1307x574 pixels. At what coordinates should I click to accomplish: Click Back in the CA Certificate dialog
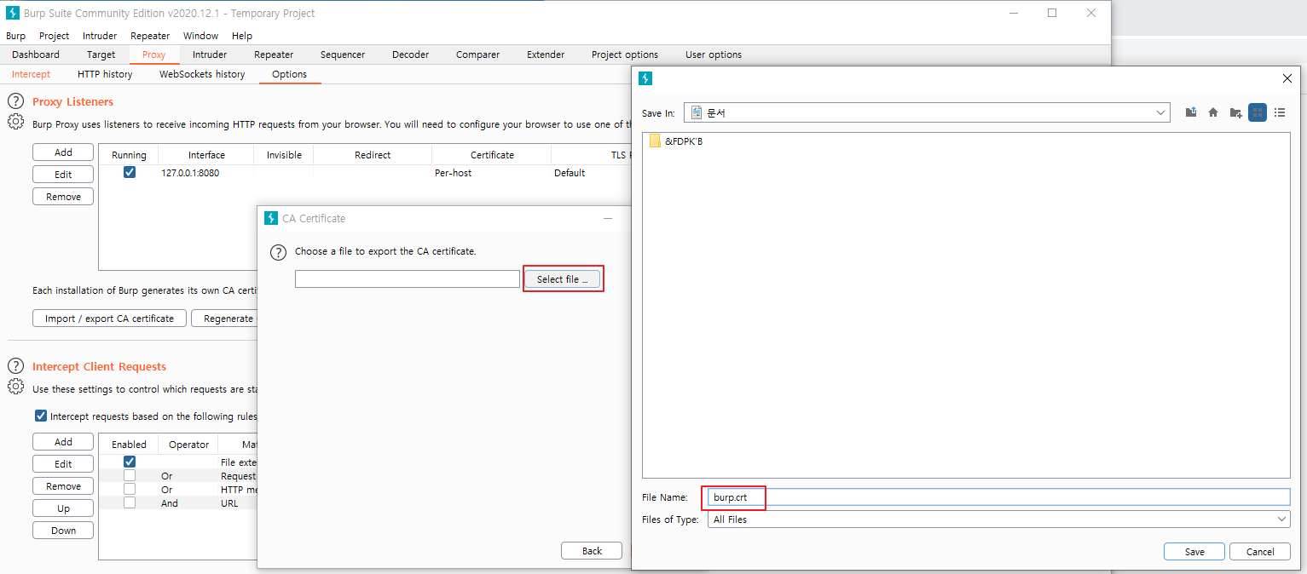click(x=592, y=551)
